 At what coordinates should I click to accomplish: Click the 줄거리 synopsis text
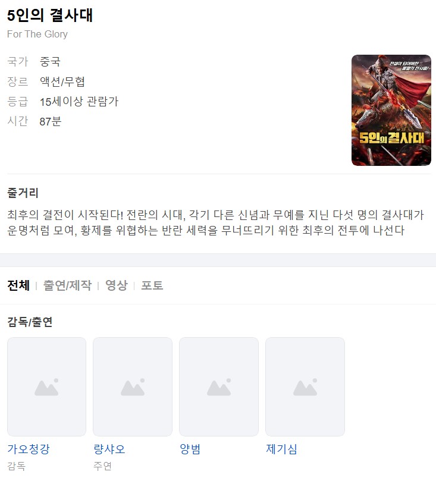(x=215, y=222)
